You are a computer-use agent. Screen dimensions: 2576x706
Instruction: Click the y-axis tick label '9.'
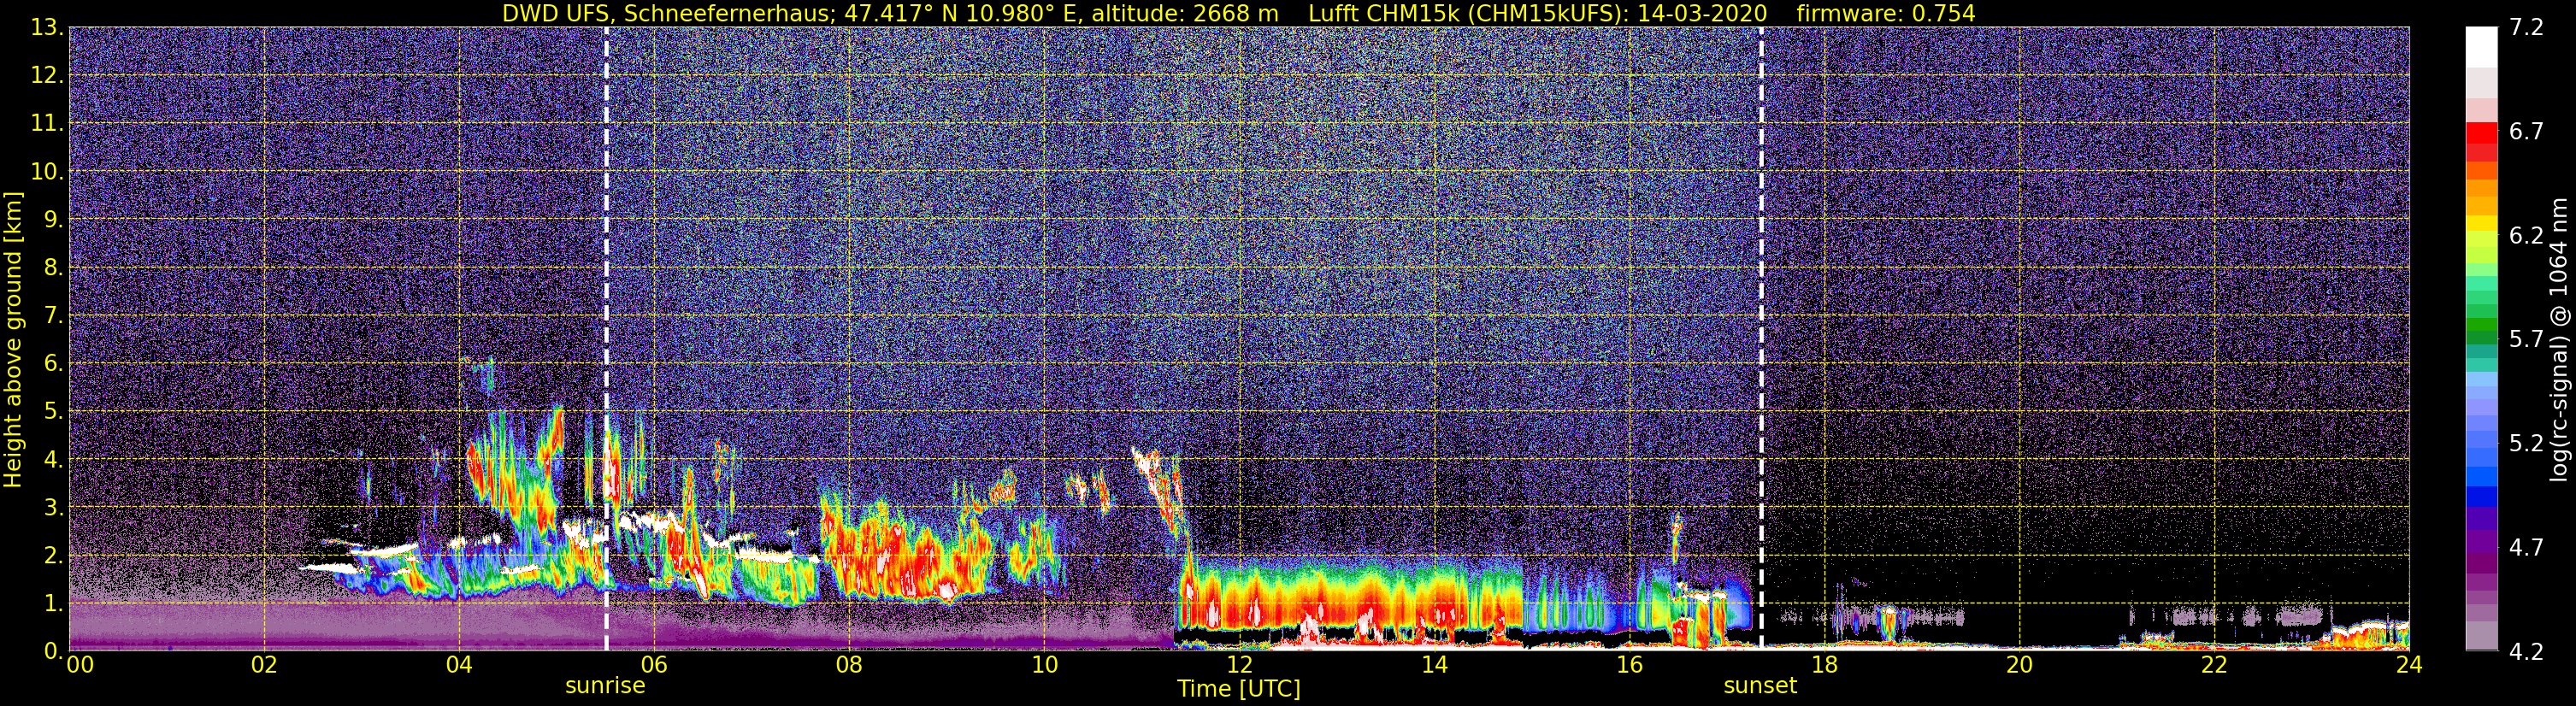(53, 220)
